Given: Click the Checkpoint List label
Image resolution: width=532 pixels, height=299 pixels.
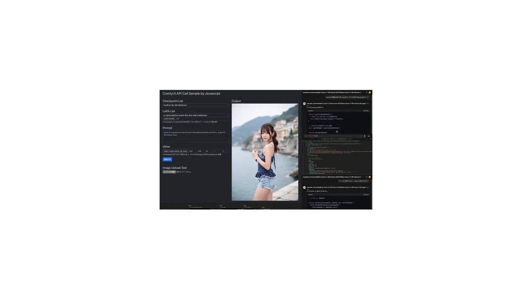Looking at the screenshot, I should pos(172,101).
